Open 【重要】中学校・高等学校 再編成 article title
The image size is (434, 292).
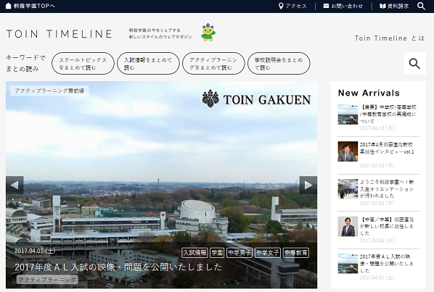click(x=388, y=114)
